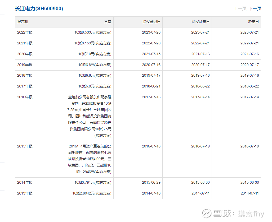The image size is (272, 222).
Task: Select plan text 10派3.791元(实施方案)
Action: pos(93,183)
